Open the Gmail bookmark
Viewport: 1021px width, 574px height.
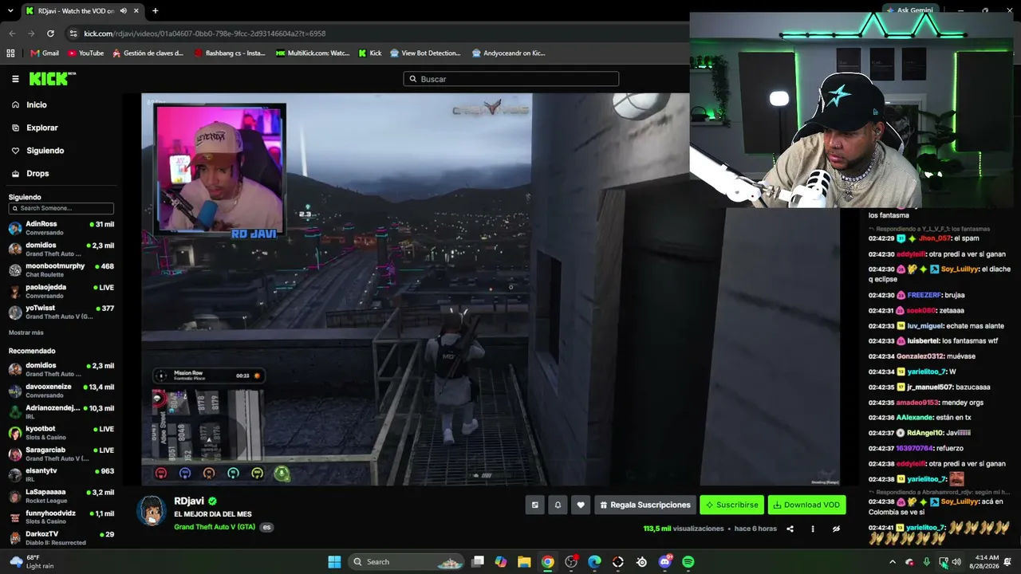tap(44, 53)
